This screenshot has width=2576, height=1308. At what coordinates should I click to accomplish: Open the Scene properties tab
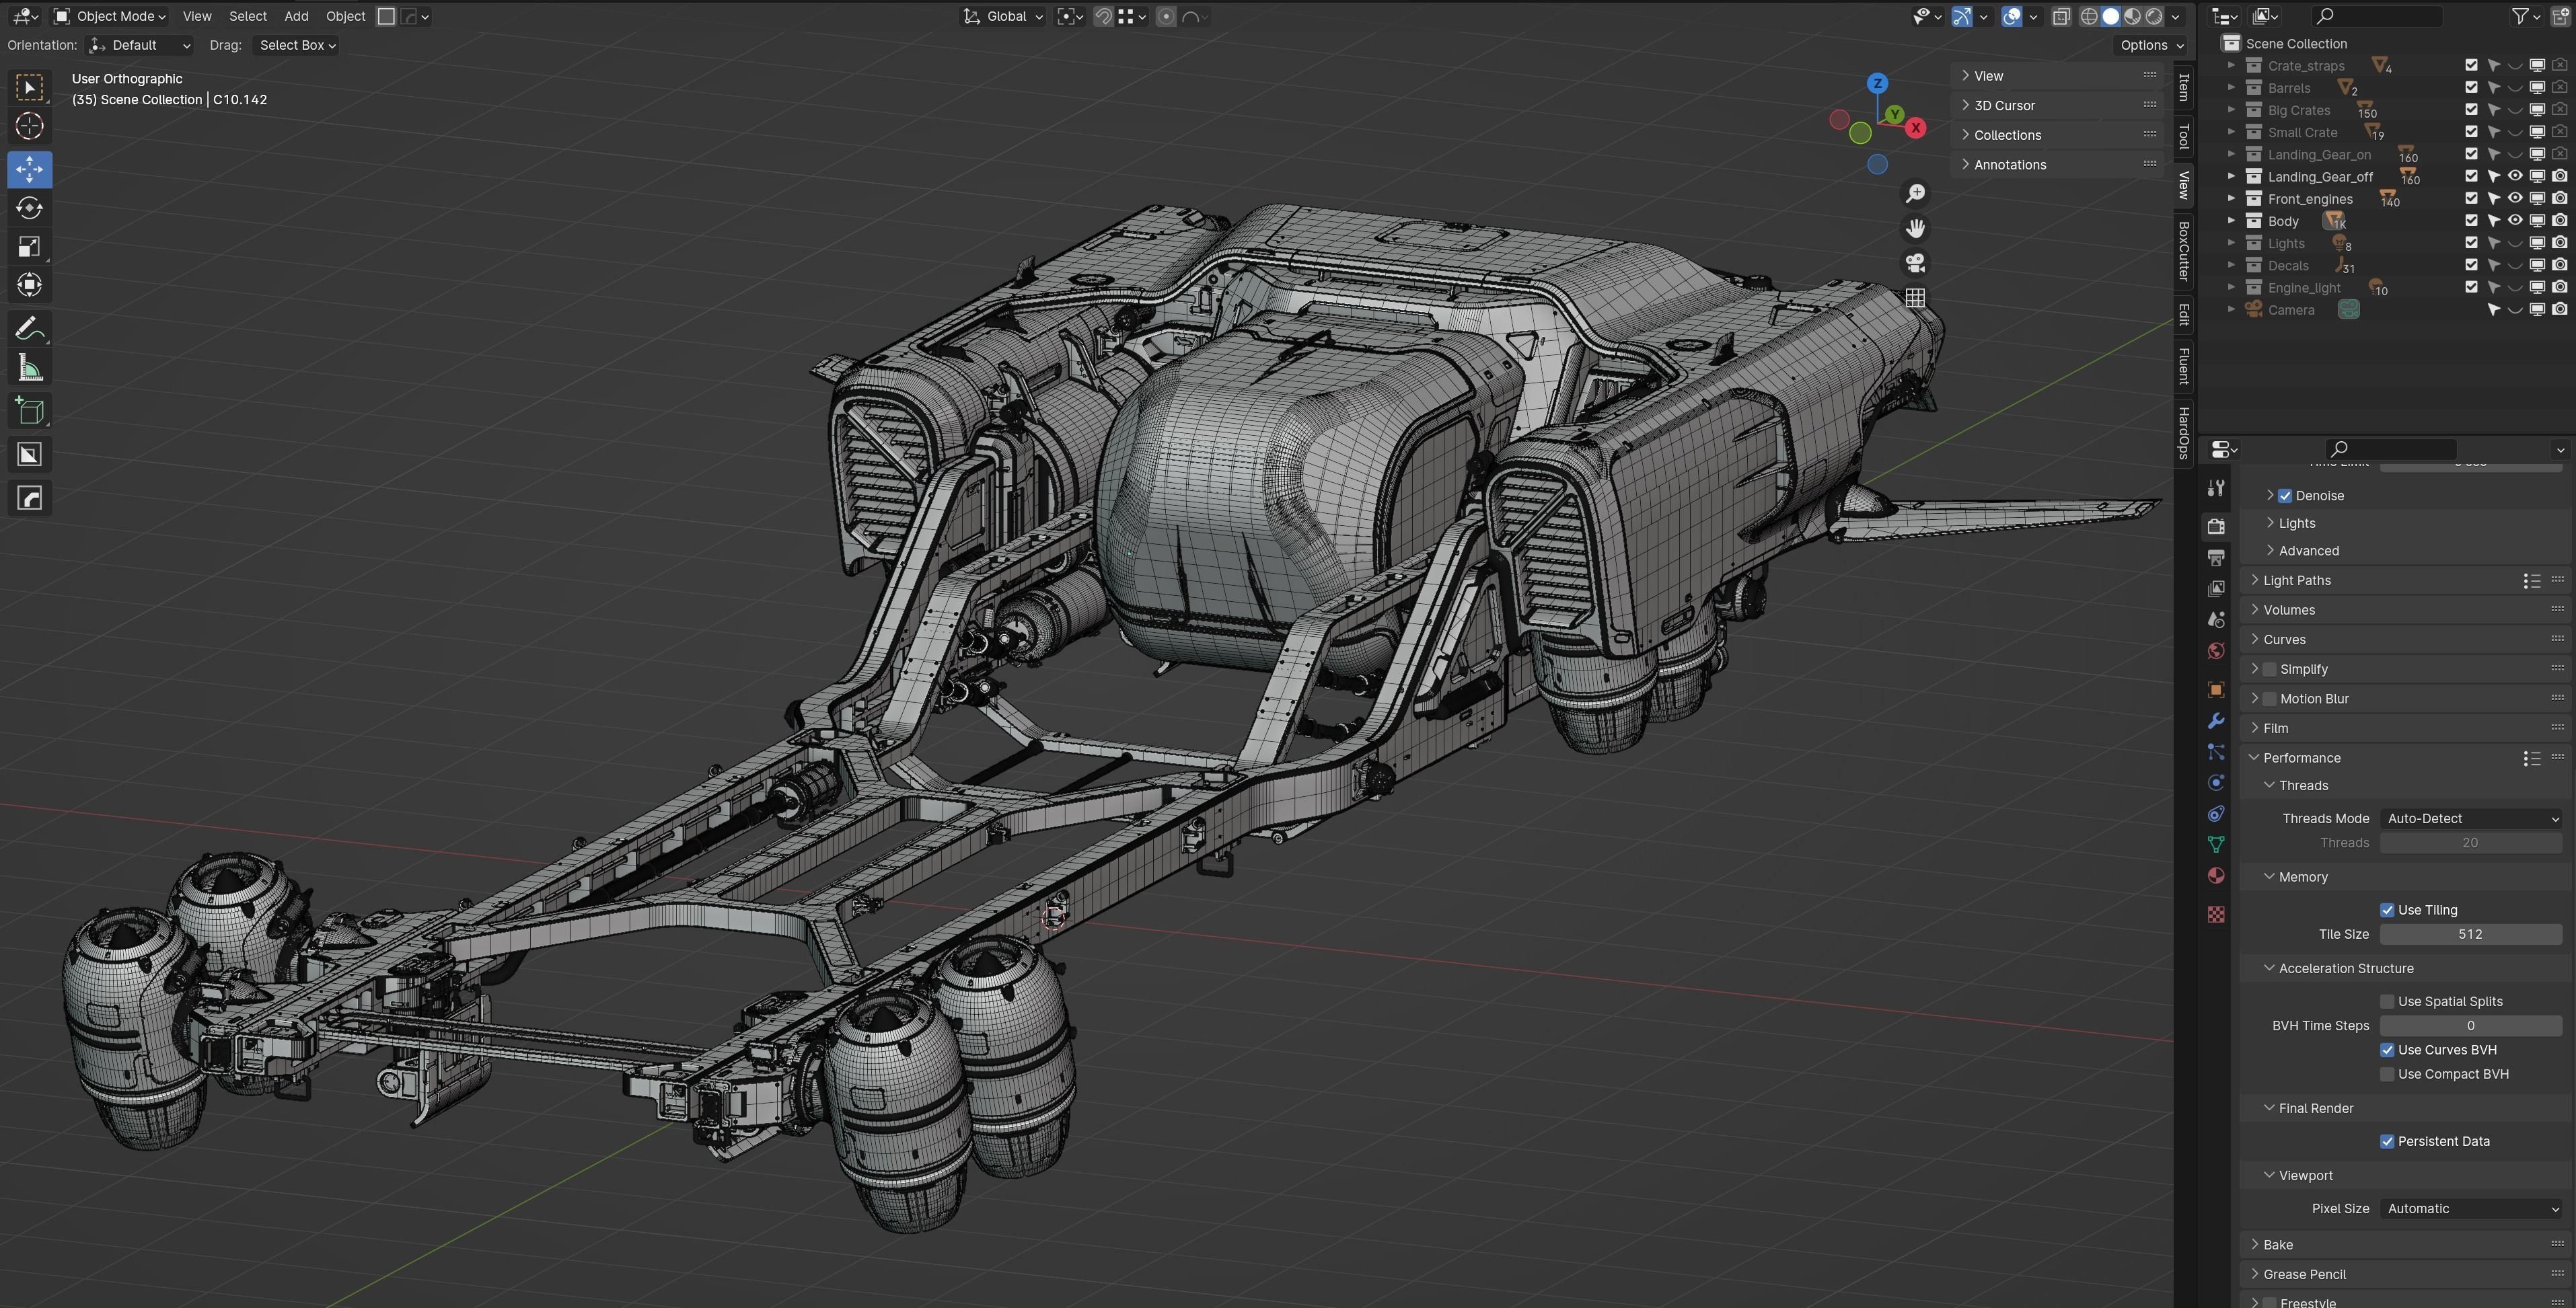(2216, 619)
